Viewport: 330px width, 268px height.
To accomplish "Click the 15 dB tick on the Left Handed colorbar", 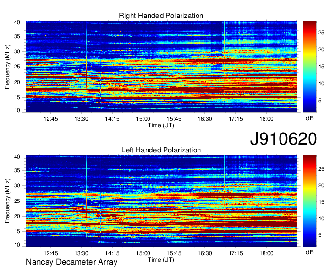I will coord(321,202).
